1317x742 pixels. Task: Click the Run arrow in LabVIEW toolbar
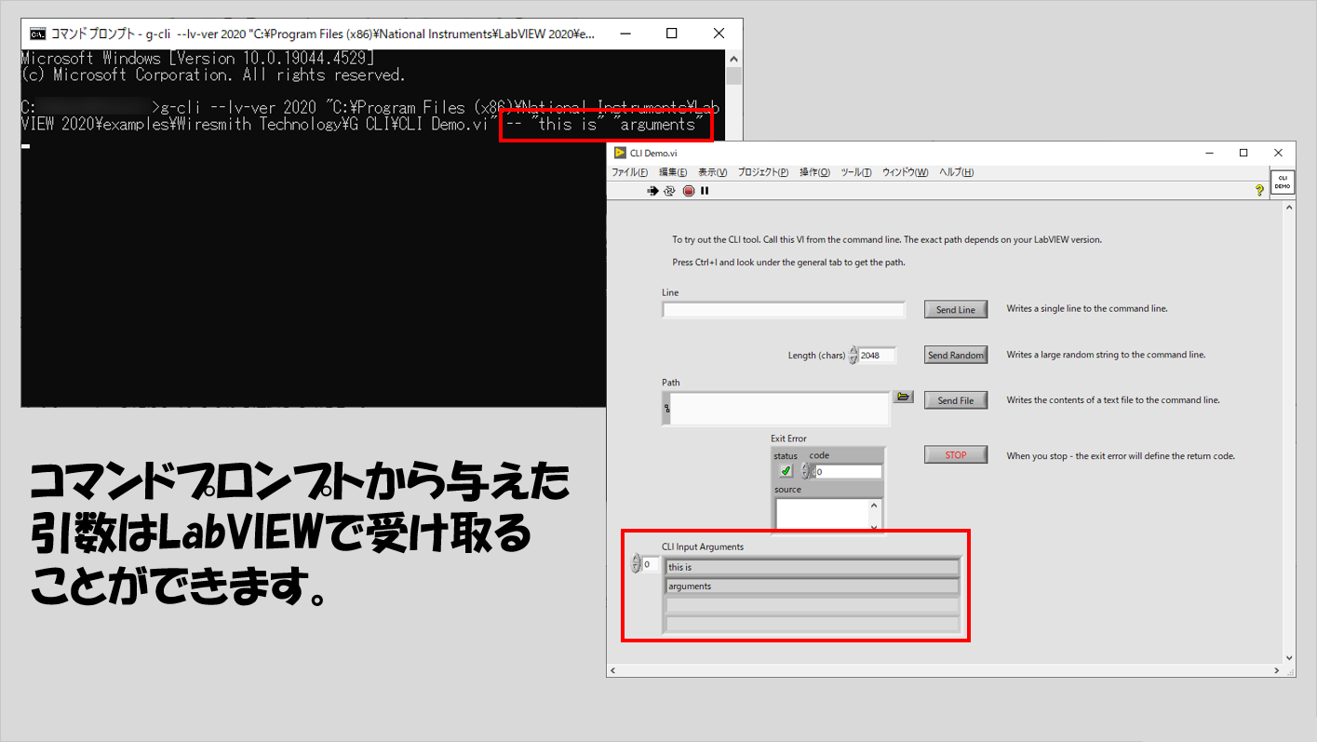(x=652, y=191)
